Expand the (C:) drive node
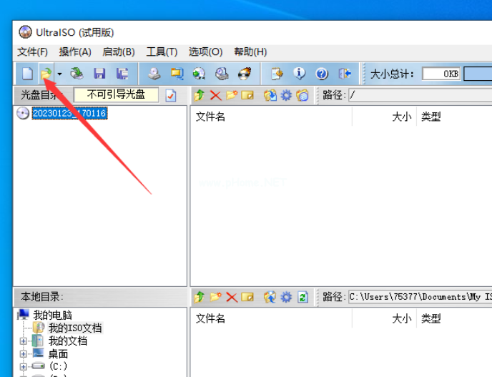Viewport: 492px width, 377px height. (24, 366)
